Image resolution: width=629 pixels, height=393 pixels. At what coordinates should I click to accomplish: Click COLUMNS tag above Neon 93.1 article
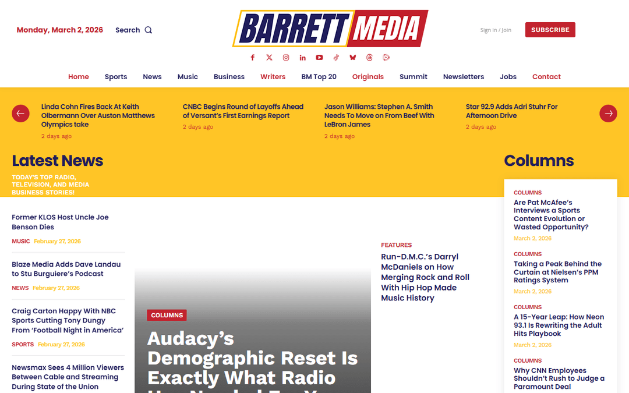(x=528, y=307)
